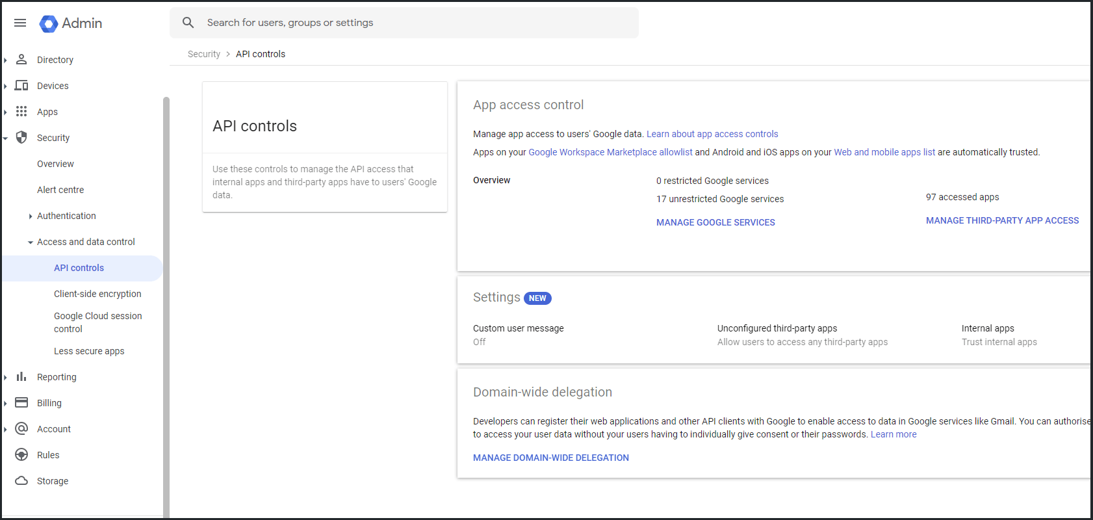
Task: Select Alert centre in sidebar
Action: click(60, 190)
